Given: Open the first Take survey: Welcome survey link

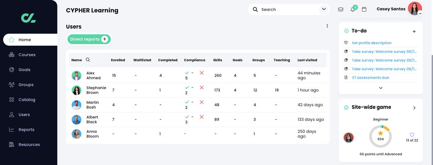Looking at the screenshot, I should [384, 51].
